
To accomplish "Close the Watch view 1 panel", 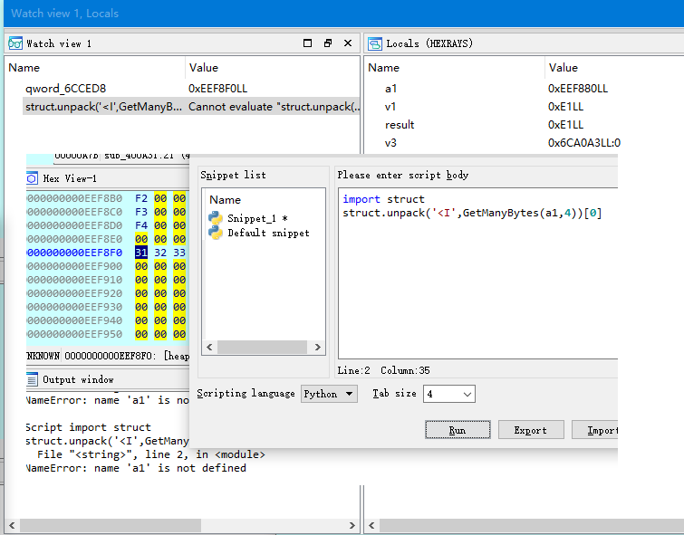I will click(348, 43).
